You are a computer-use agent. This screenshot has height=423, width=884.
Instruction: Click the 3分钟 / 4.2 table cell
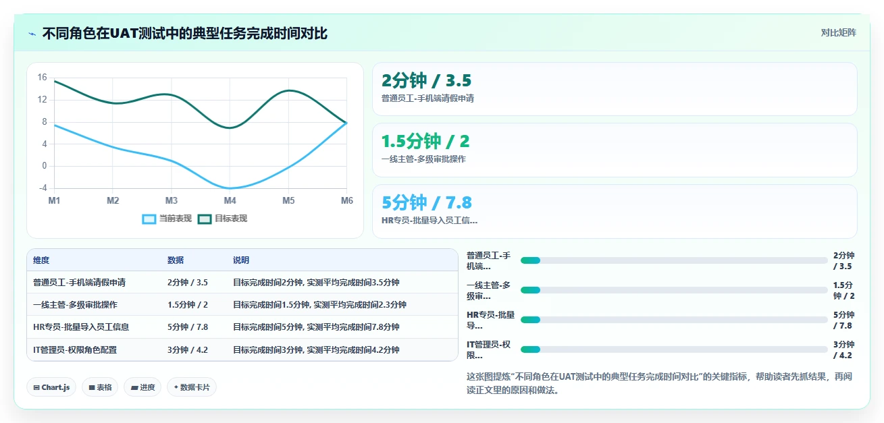pyautogui.click(x=188, y=350)
